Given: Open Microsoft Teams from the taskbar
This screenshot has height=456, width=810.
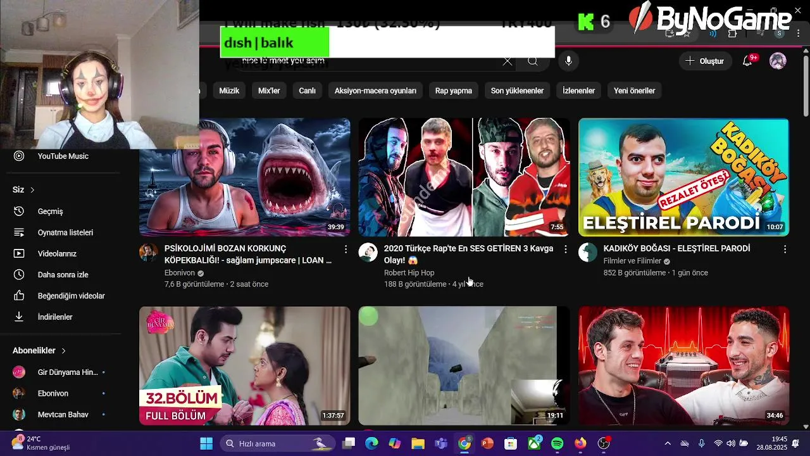Looking at the screenshot, I should click(441, 443).
